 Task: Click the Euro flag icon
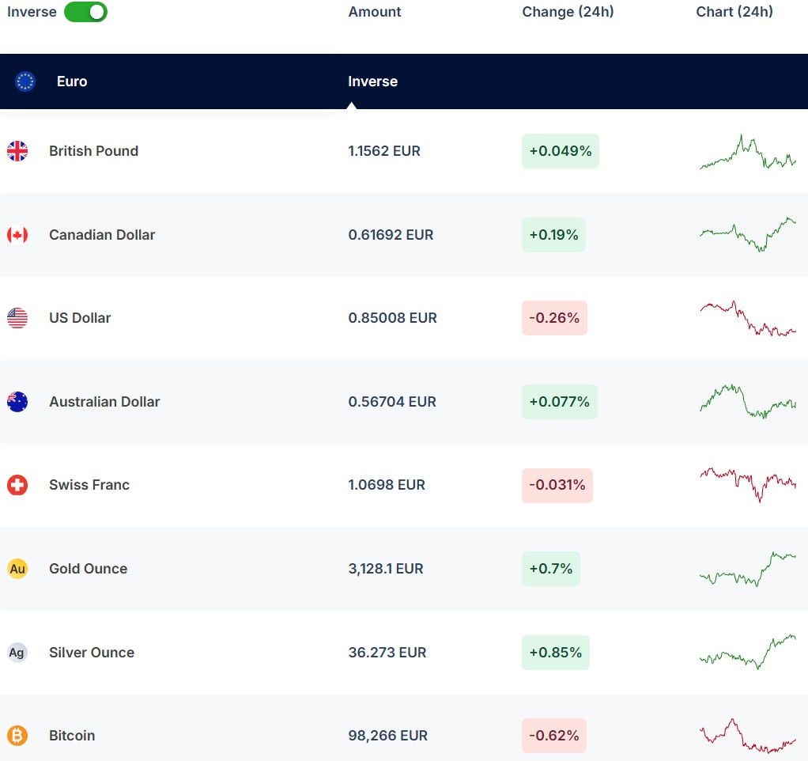25,81
